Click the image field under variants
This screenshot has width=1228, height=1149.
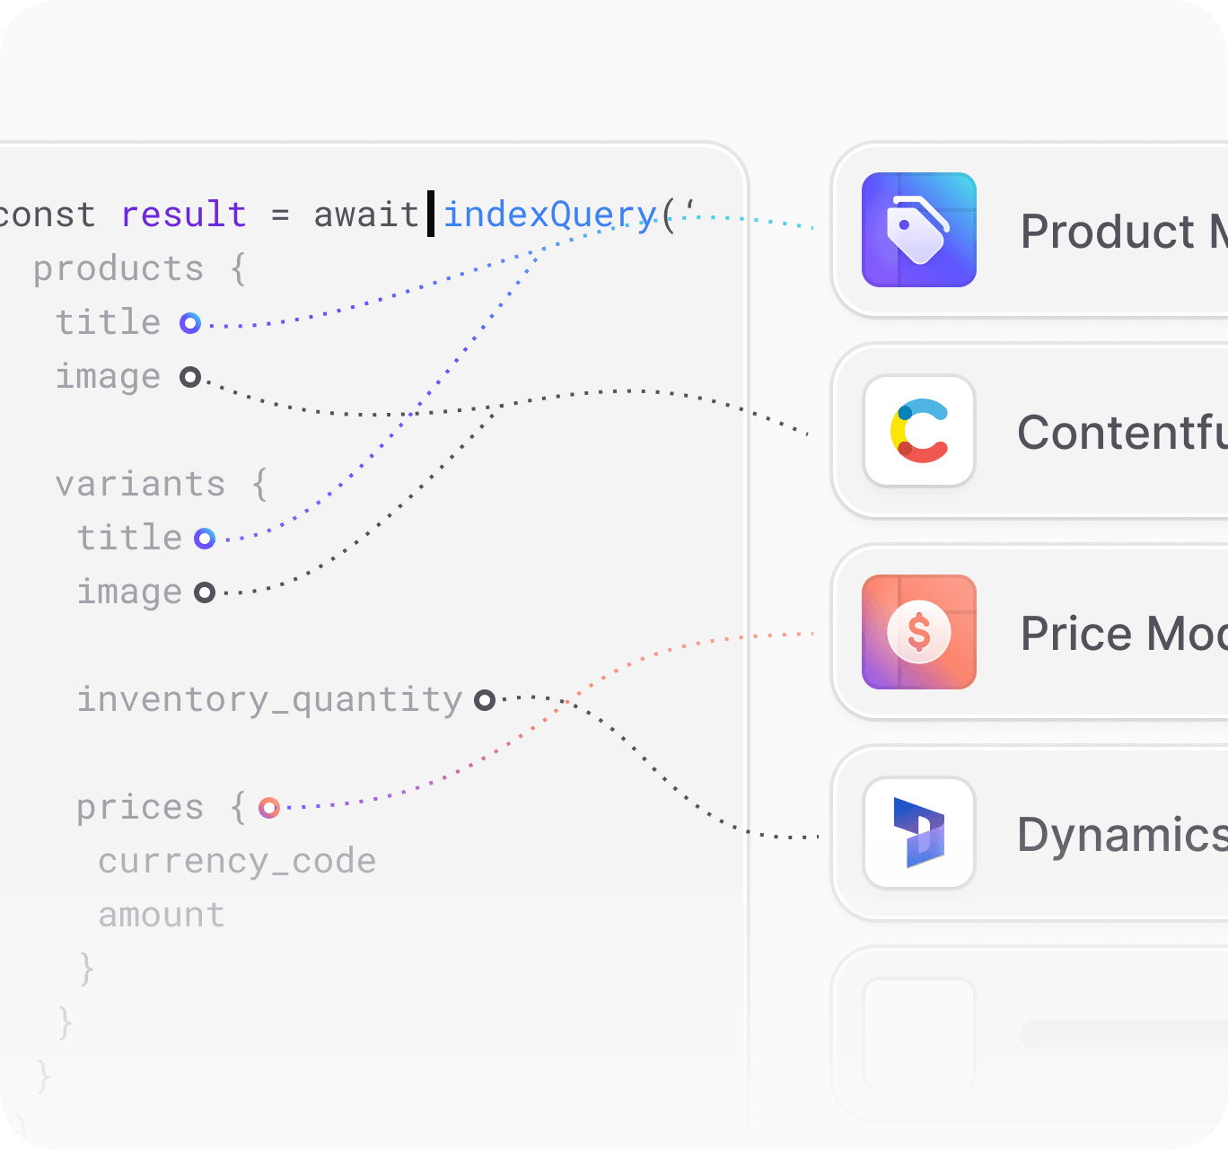click(x=129, y=593)
